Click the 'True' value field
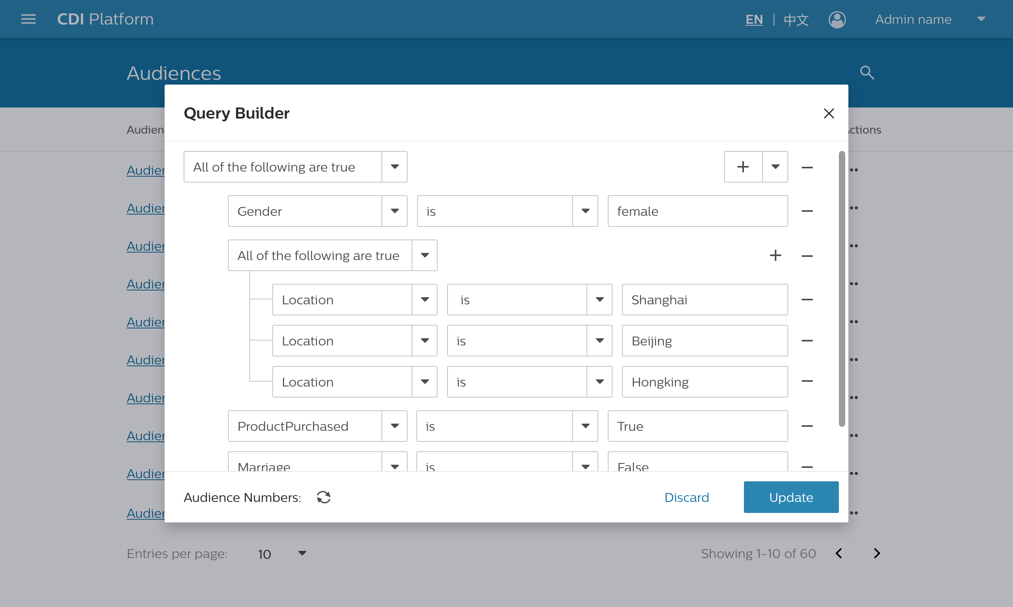 point(698,426)
